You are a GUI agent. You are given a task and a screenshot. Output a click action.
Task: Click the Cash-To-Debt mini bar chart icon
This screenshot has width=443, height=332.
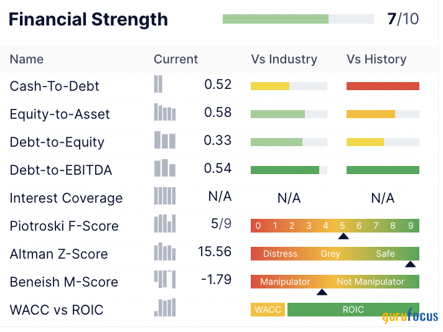pyautogui.click(x=159, y=84)
